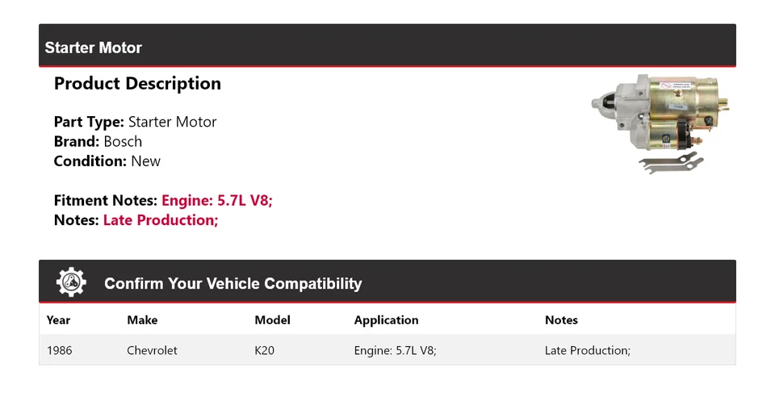Screen dimensions: 775x417
Task: Click the Part Type: Starter Motor line
Action: 135,123
